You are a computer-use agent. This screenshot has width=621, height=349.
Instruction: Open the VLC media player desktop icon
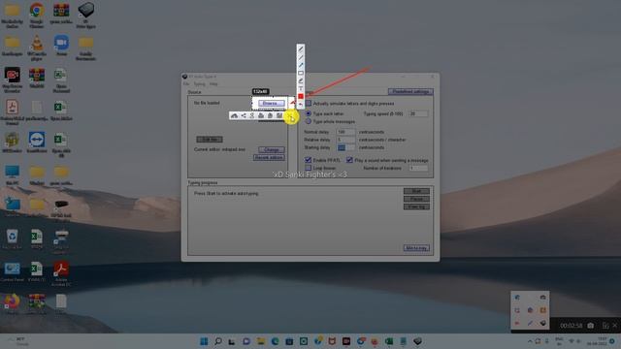pyautogui.click(x=37, y=48)
